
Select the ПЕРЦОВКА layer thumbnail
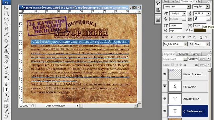coord(175,86)
